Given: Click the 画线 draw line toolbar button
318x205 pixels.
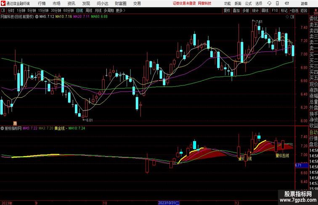Looking at the screenshot, I should [x=265, y=11].
